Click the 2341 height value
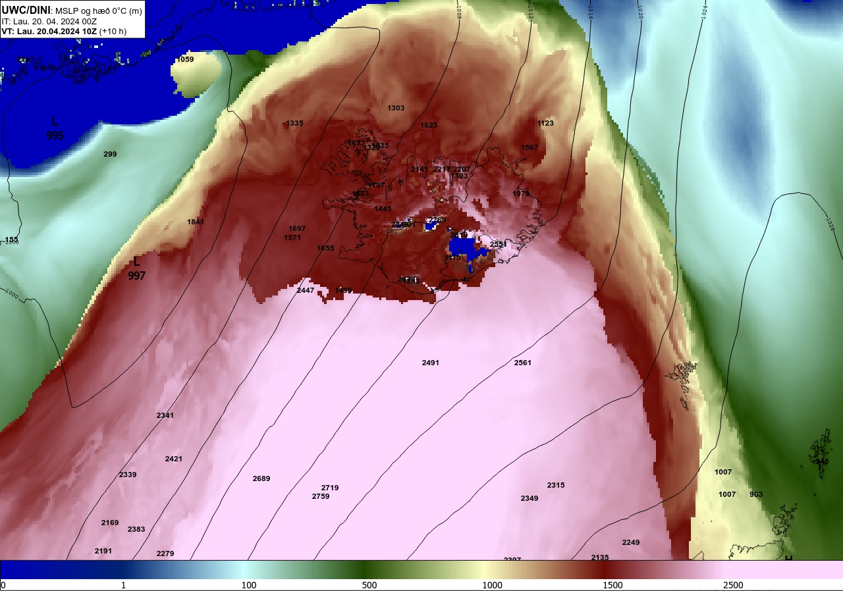This screenshot has height=591, width=843. [x=165, y=415]
